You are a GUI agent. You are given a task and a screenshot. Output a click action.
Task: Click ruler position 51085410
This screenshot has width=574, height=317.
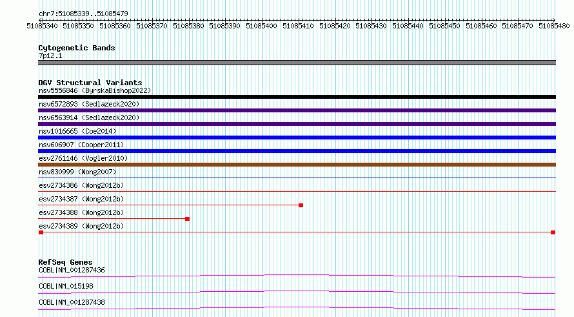(x=298, y=26)
